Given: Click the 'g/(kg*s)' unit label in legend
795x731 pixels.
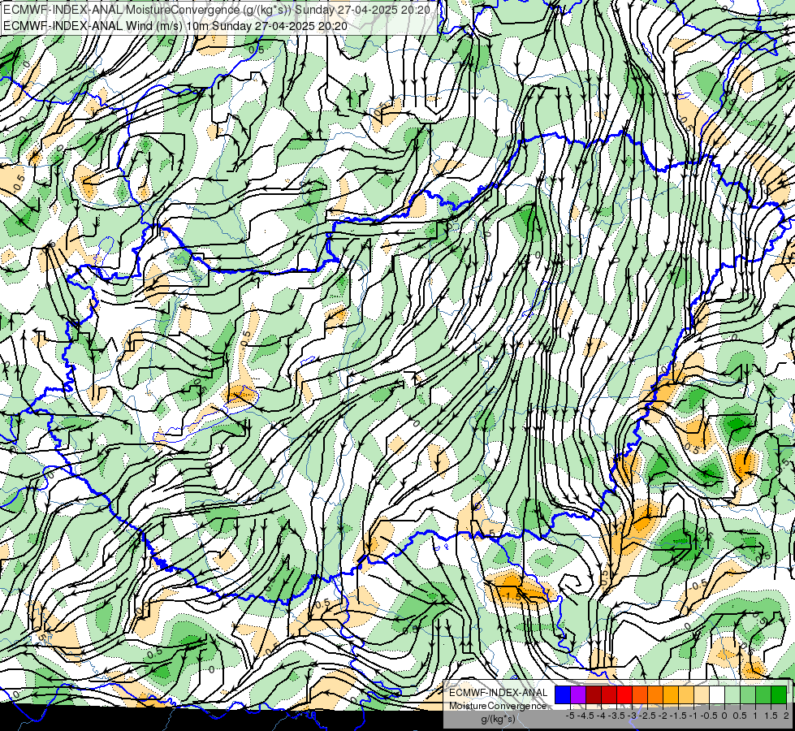Looking at the screenshot, I should click(499, 719).
